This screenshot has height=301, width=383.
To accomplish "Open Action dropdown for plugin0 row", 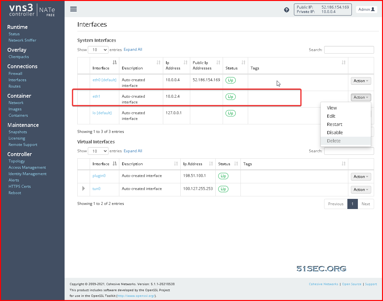I will coord(361,177).
